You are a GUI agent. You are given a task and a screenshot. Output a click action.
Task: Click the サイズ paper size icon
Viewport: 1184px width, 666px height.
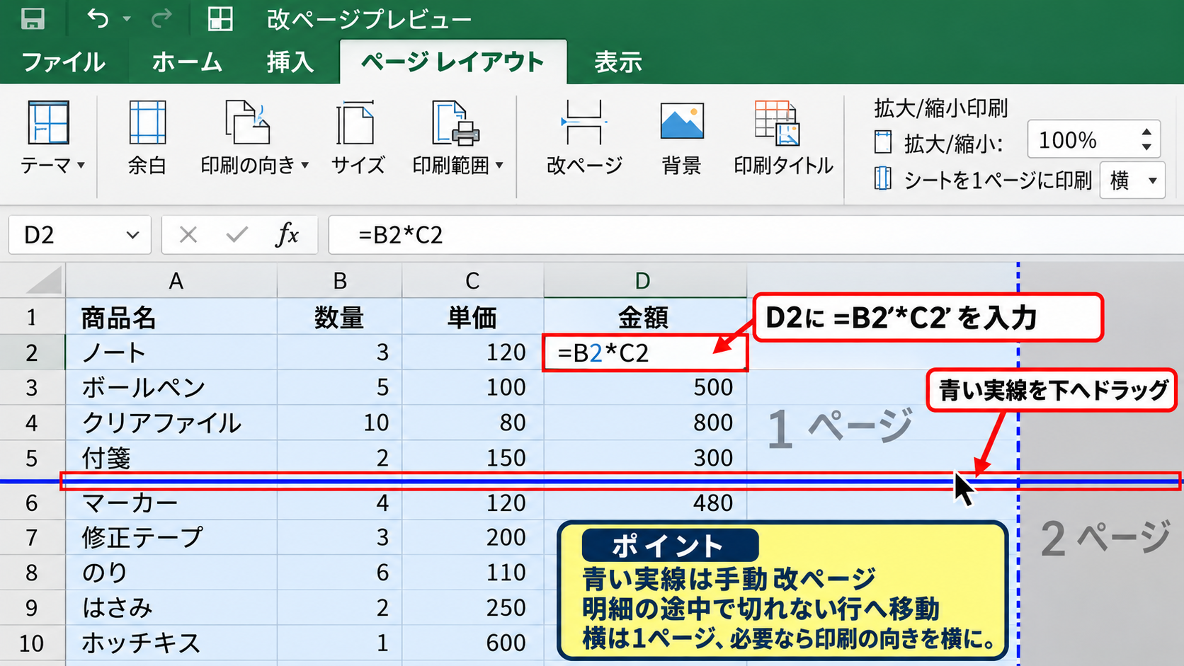click(355, 122)
